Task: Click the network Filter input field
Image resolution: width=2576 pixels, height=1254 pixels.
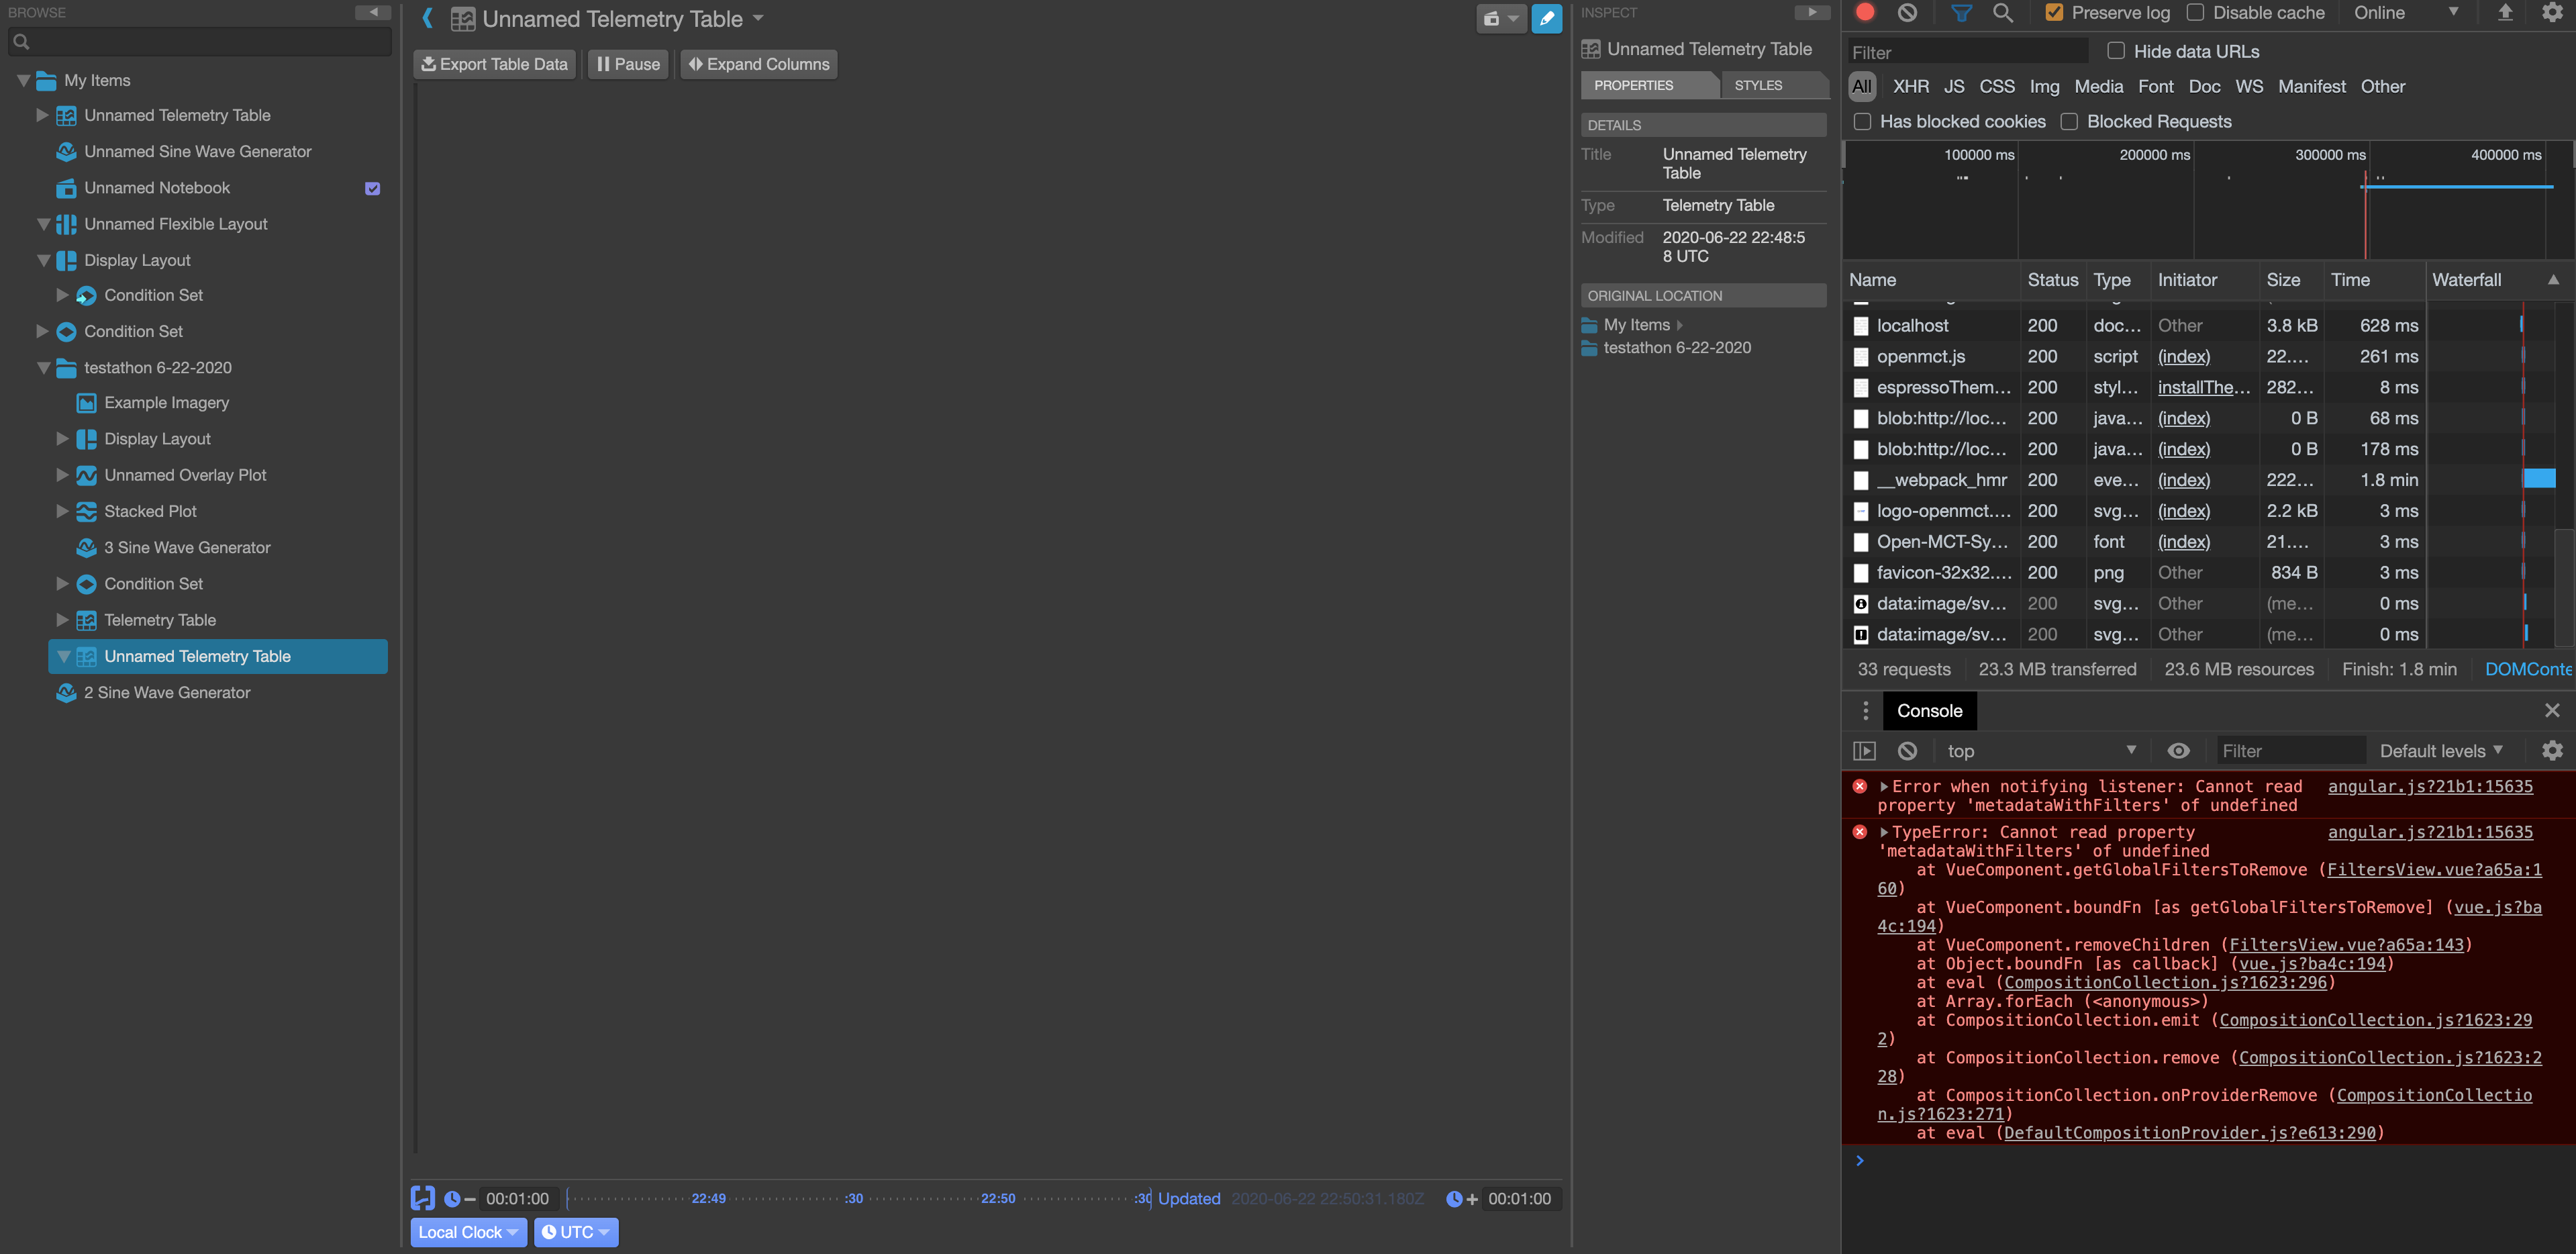Action: point(1965,51)
